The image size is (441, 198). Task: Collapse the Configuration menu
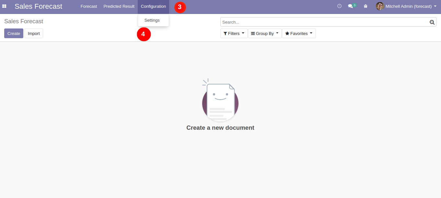click(153, 6)
